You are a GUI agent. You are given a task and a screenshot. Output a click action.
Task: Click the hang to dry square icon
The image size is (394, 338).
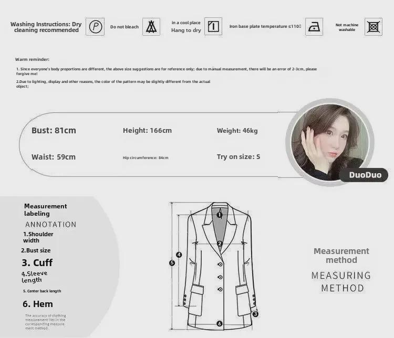(x=213, y=27)
